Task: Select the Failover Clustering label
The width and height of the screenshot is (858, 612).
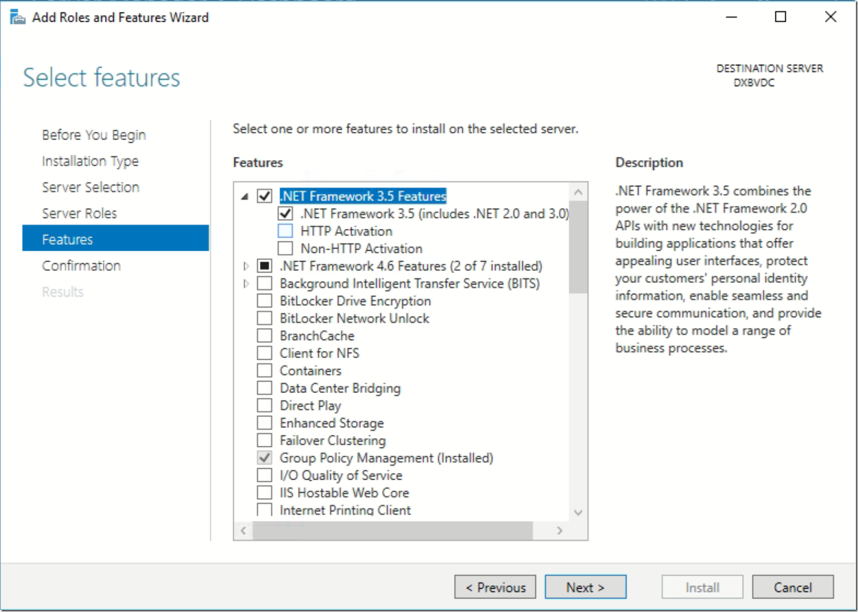Action: [333, 441]
